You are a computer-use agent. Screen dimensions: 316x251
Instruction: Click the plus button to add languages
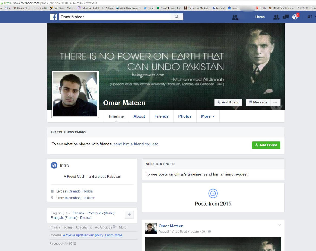click(x=129, y=214)
